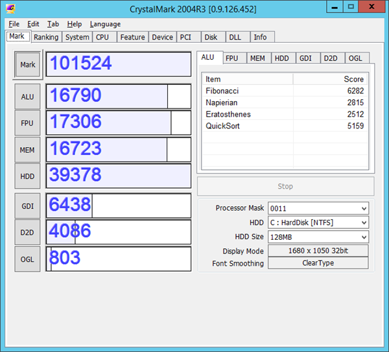Image resolution: width=389 pixels, height=352 pixels.
Task: Switch to the CPU tab
Action: tap(104, 37)
